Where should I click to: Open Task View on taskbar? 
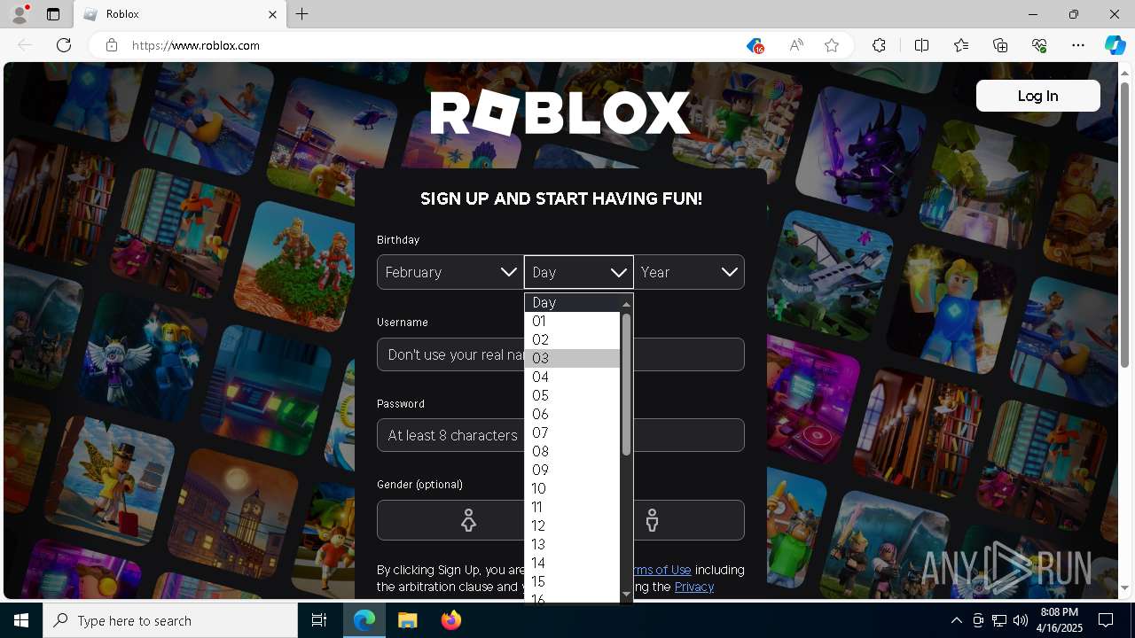pyautogui.click(x=319, y=620)
